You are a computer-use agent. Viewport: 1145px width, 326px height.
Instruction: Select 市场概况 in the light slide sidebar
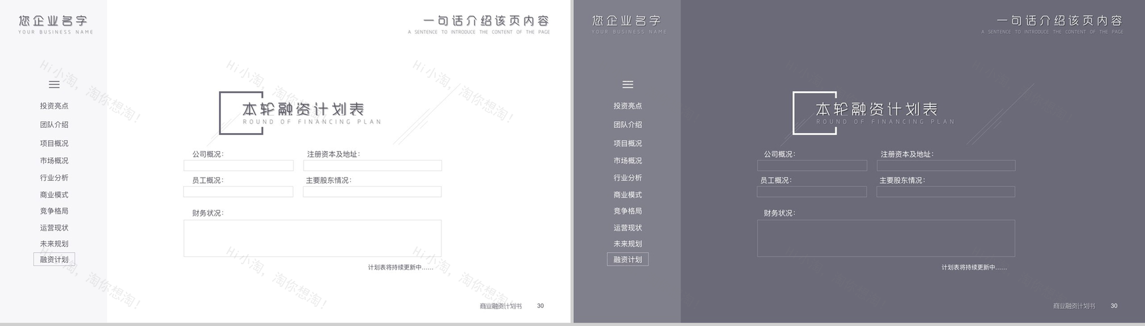54,160
